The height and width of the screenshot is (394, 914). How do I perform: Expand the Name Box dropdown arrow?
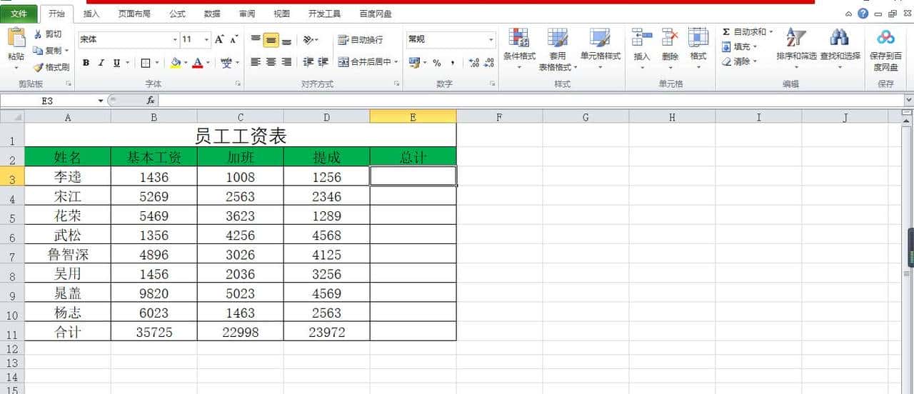pyautogui.click(x=101, y=101)
